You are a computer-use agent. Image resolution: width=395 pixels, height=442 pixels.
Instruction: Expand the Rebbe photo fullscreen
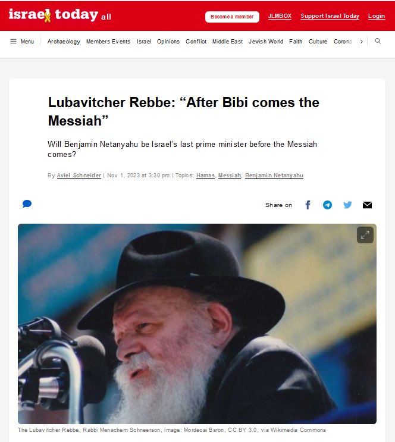click(365, 235)
